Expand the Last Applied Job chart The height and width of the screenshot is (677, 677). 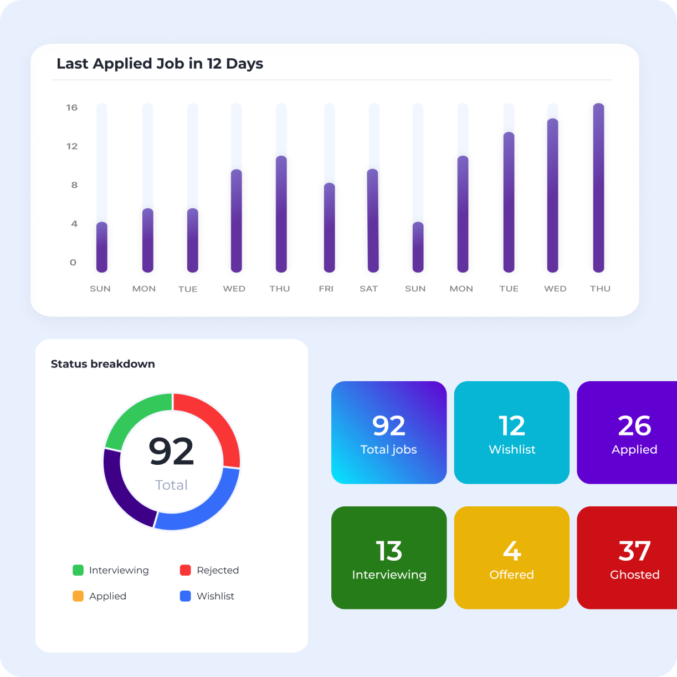coord(160,64)
